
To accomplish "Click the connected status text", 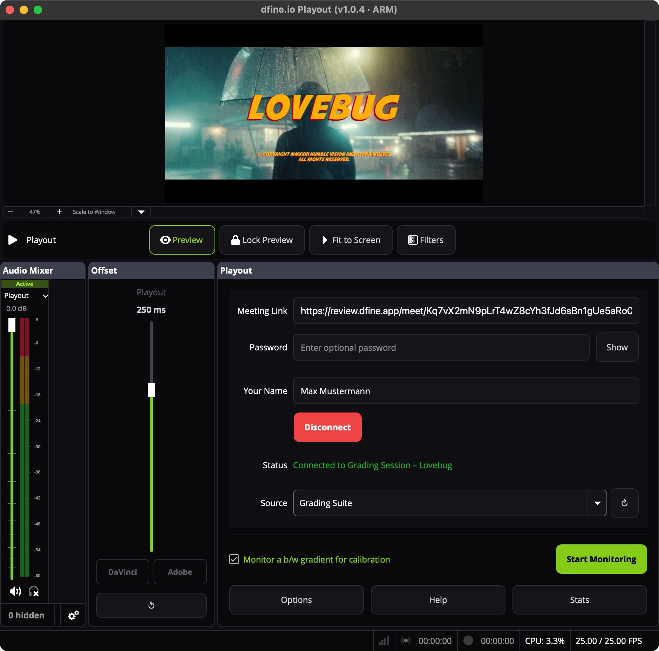I will pos(372,465).
